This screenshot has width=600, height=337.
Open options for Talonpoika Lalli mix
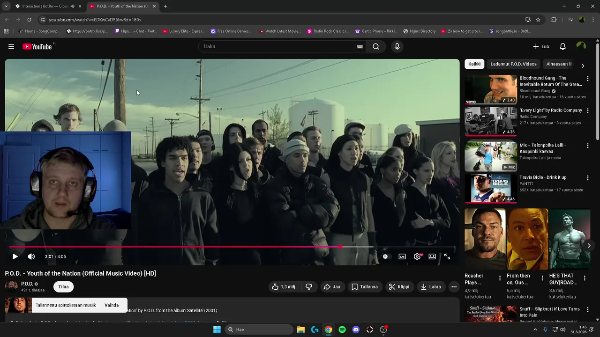pyautogui.click(x=587, y=146)
